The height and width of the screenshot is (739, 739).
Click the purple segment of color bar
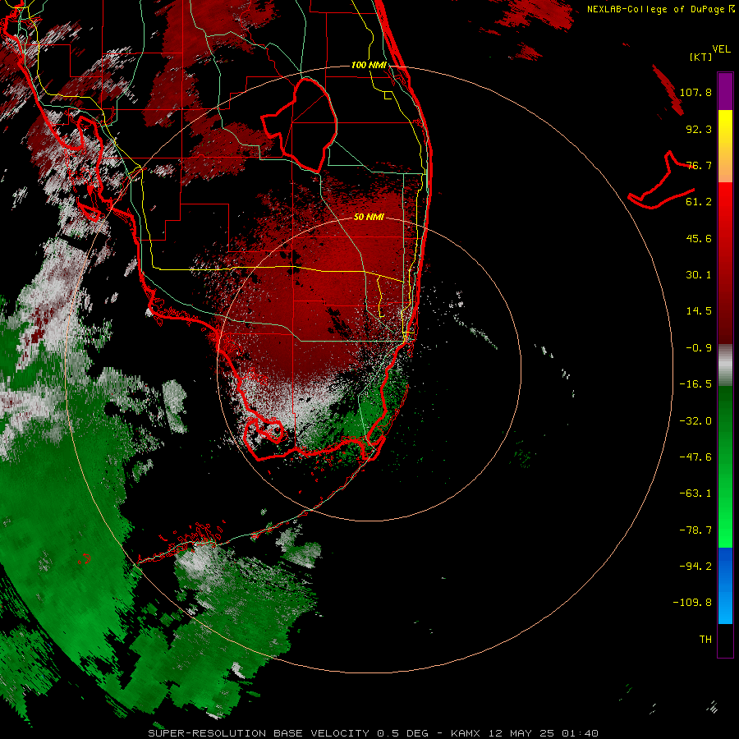coord(725,91)
